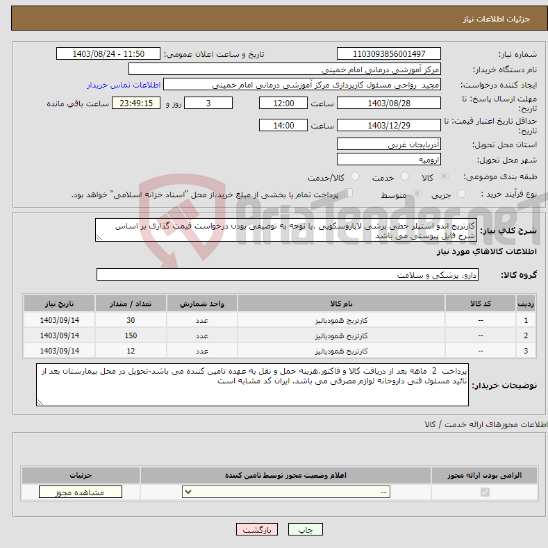Toggle the Islamic treasury payment checkbox
548x548 pixels.
click(348, 193)
